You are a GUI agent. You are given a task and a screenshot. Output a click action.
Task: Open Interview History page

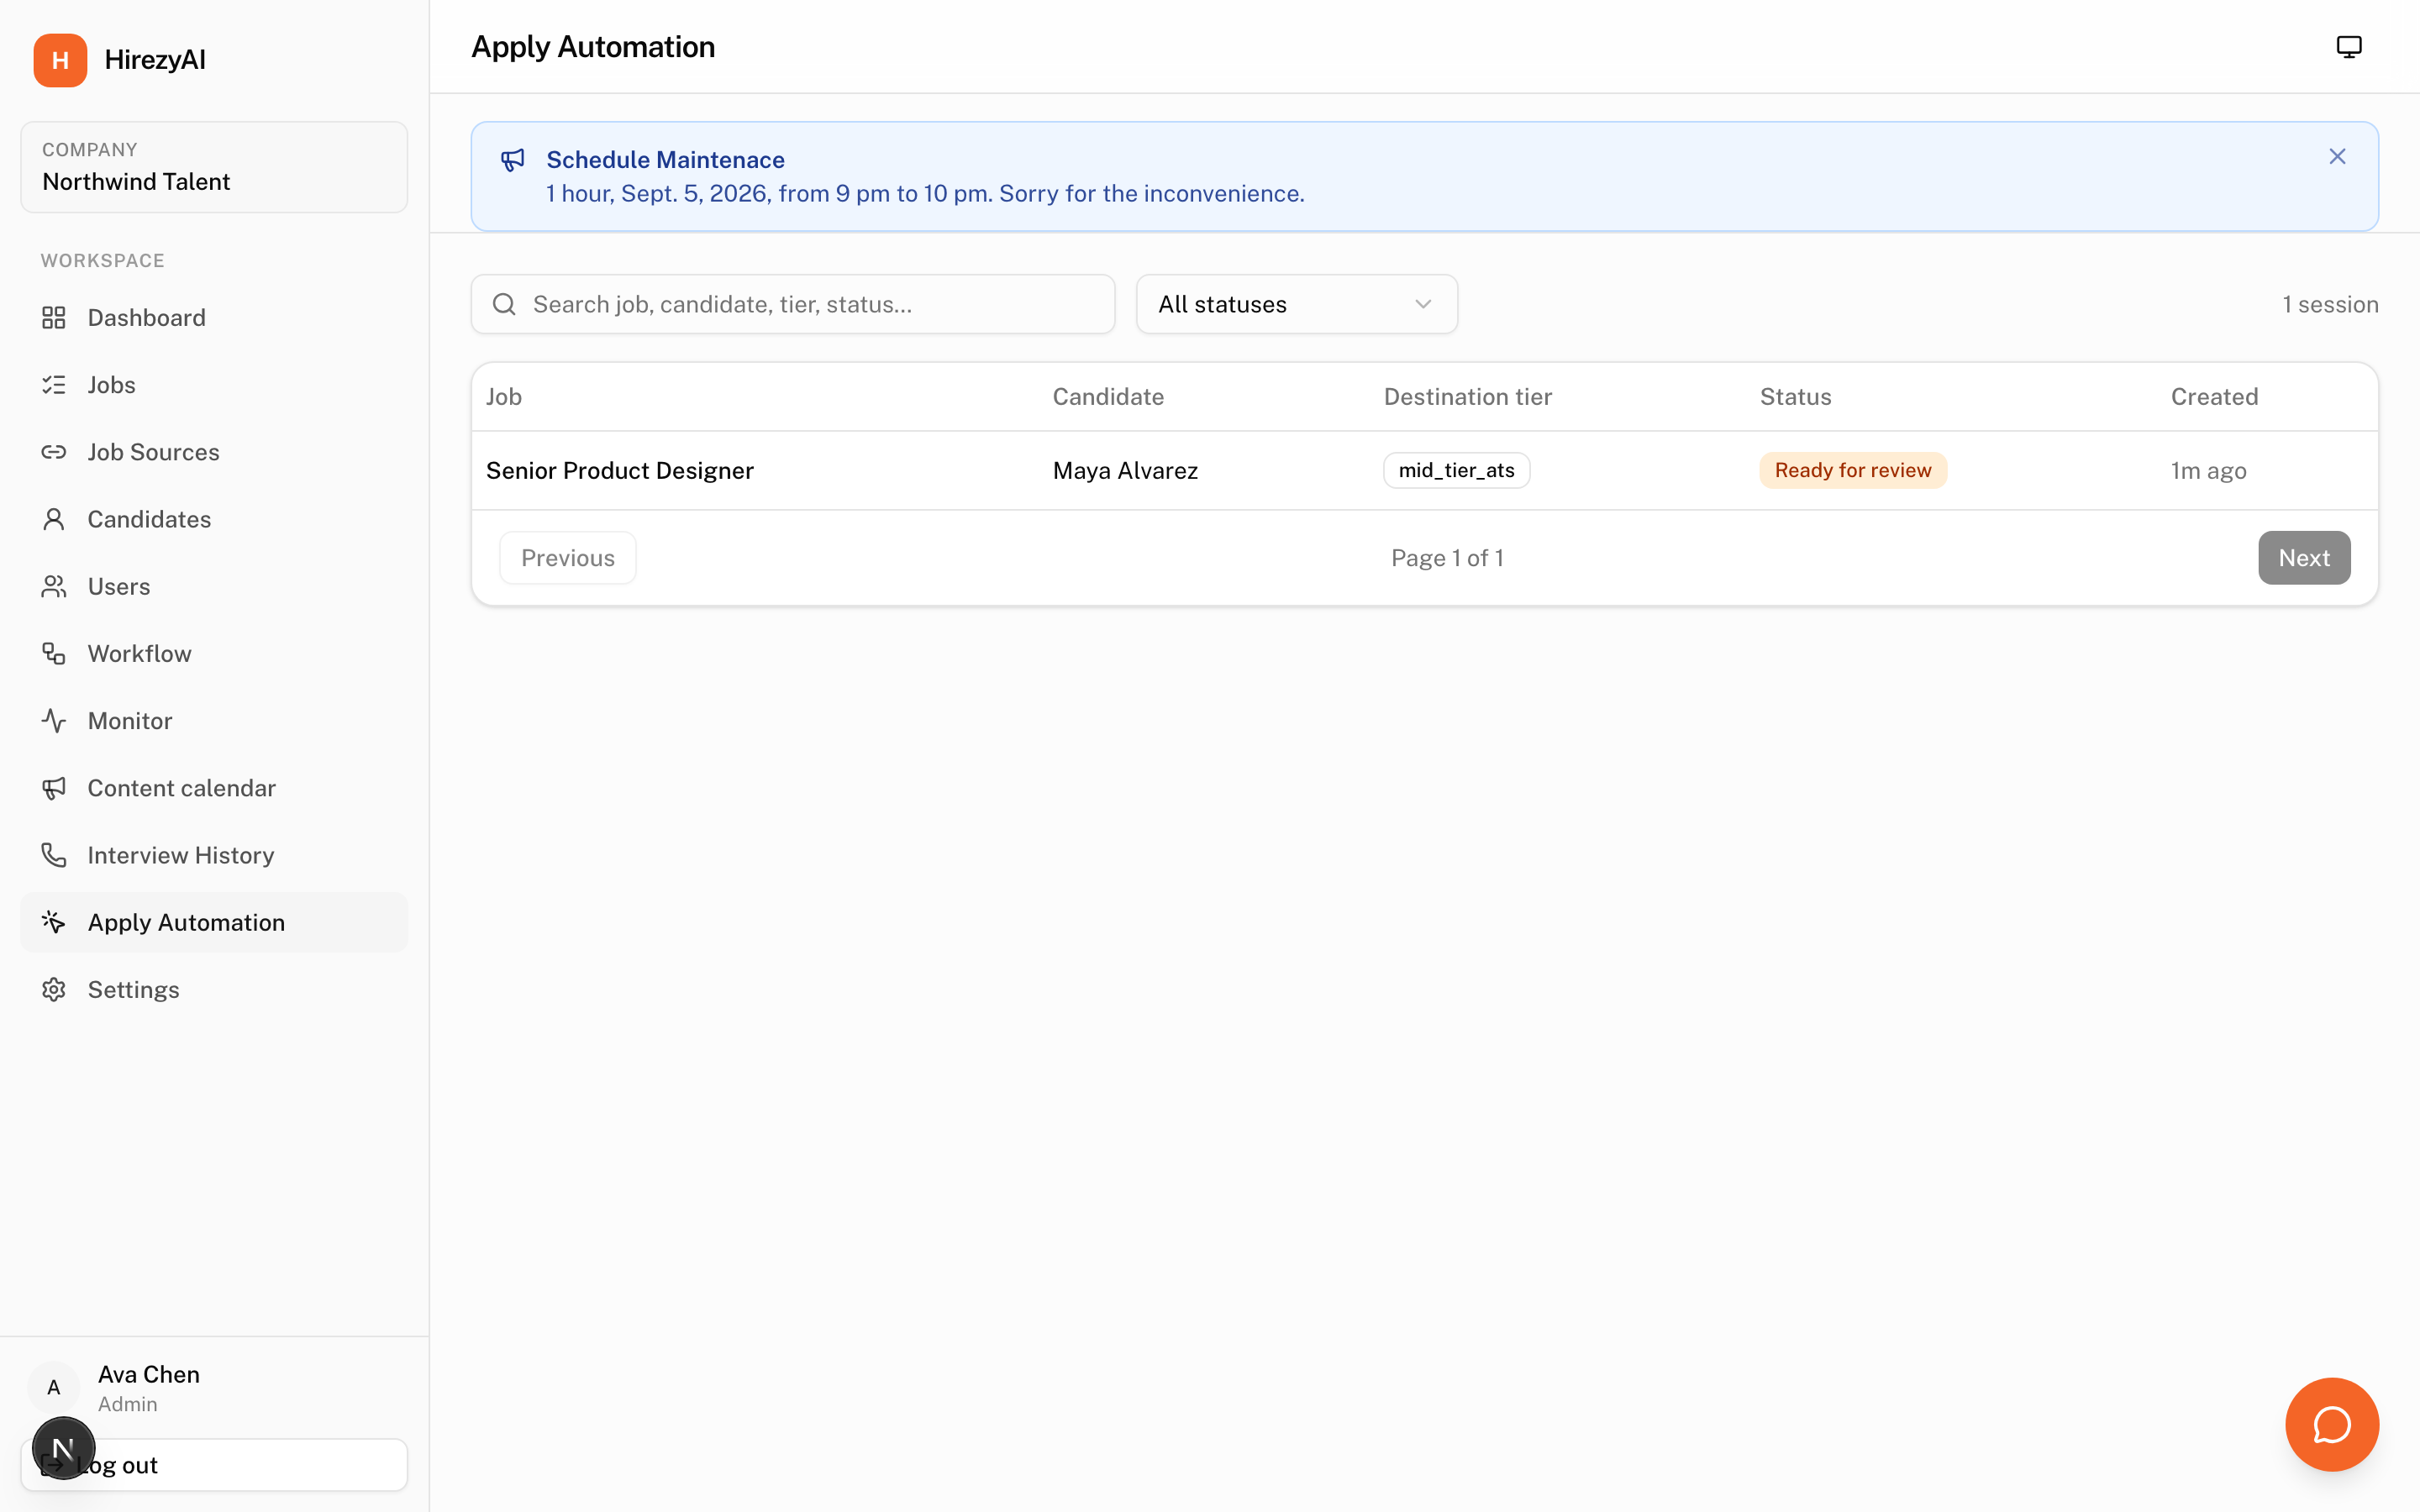(x=214, y=855)
